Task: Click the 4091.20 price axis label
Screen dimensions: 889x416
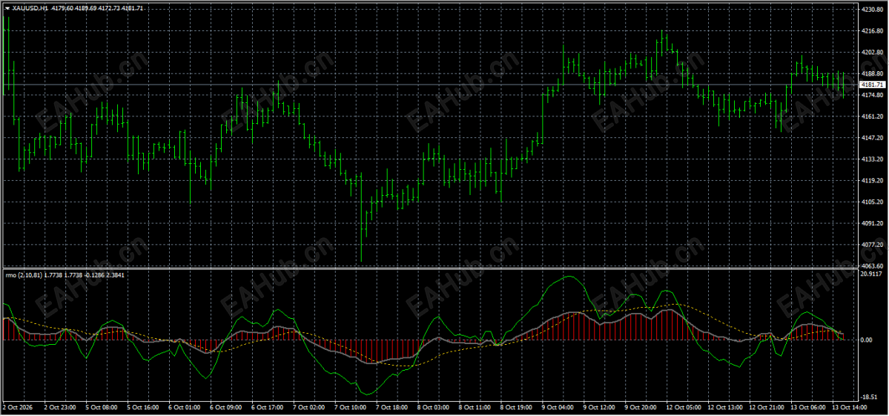Action: pos(872,223)
